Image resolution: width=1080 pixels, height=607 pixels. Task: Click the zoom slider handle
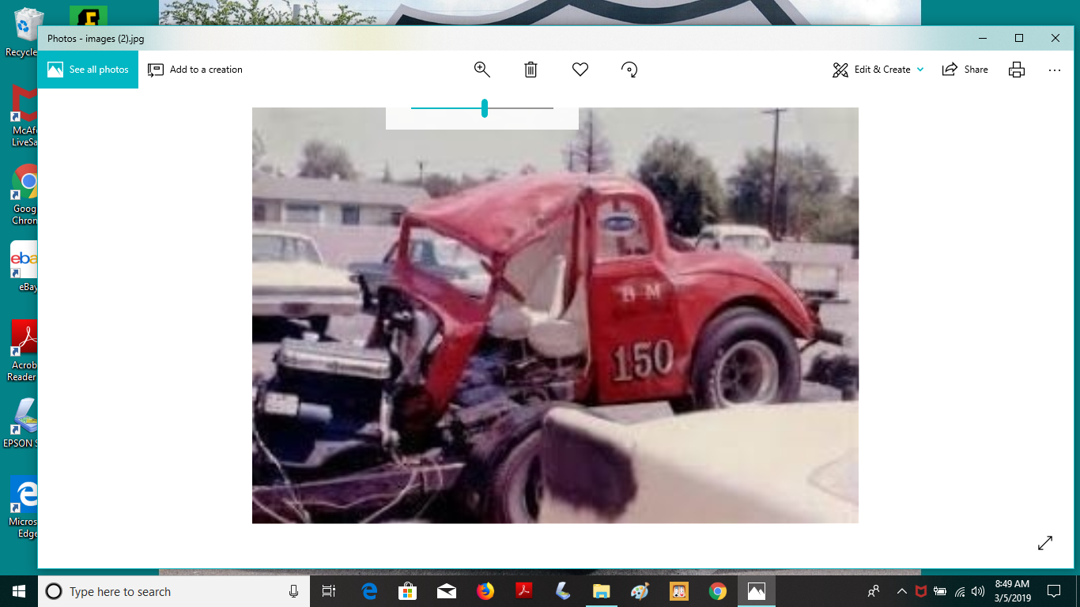coord(485,108)
